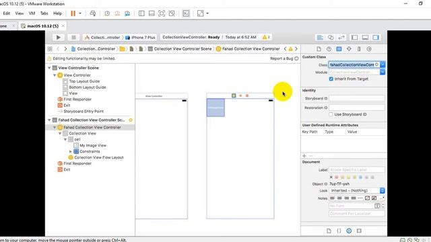Collapse the View Controller tree node
Screen dimensions: 431x242
coord(55,75)
